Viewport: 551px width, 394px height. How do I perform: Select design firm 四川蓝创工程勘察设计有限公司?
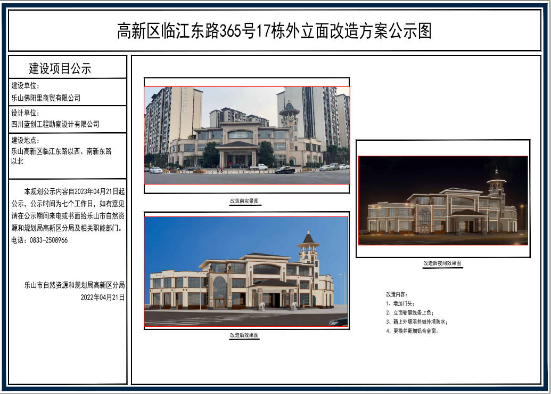click(55, 124)
